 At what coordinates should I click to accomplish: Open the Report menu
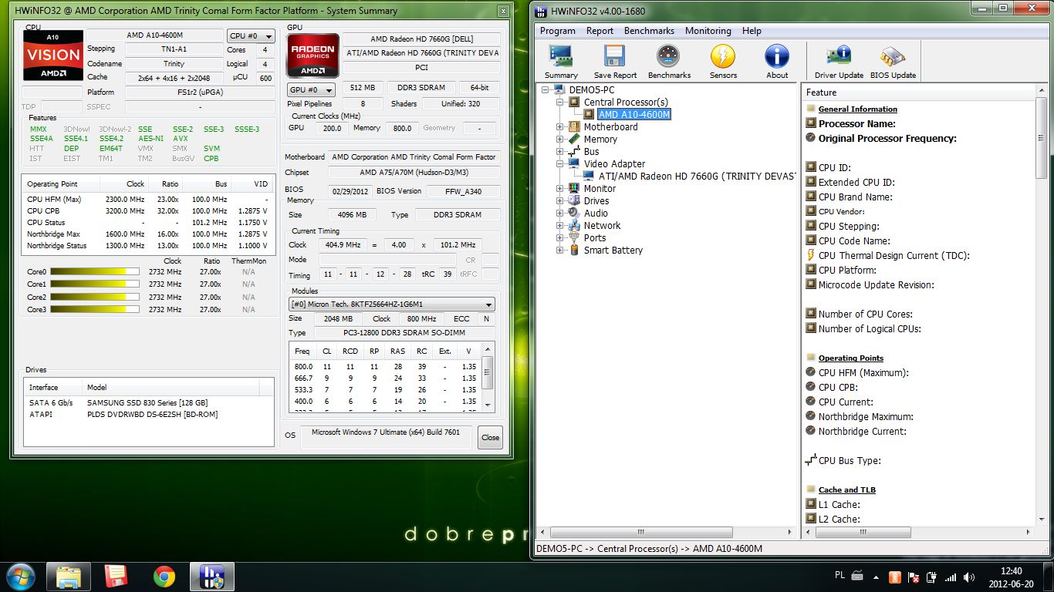tap(600, 31)
